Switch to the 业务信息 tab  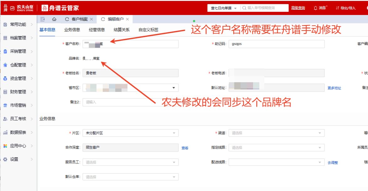[72, 30]
